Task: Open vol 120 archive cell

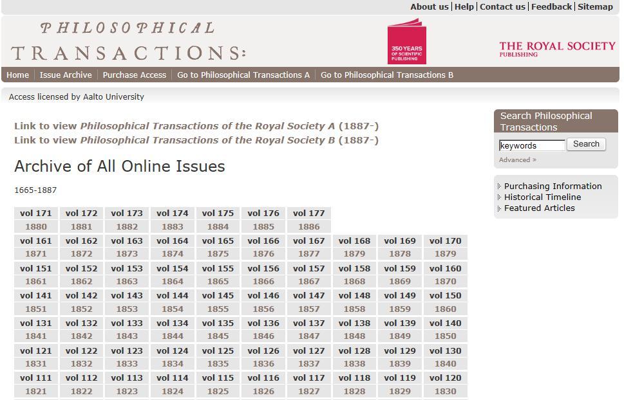Action: coord(446,378)
